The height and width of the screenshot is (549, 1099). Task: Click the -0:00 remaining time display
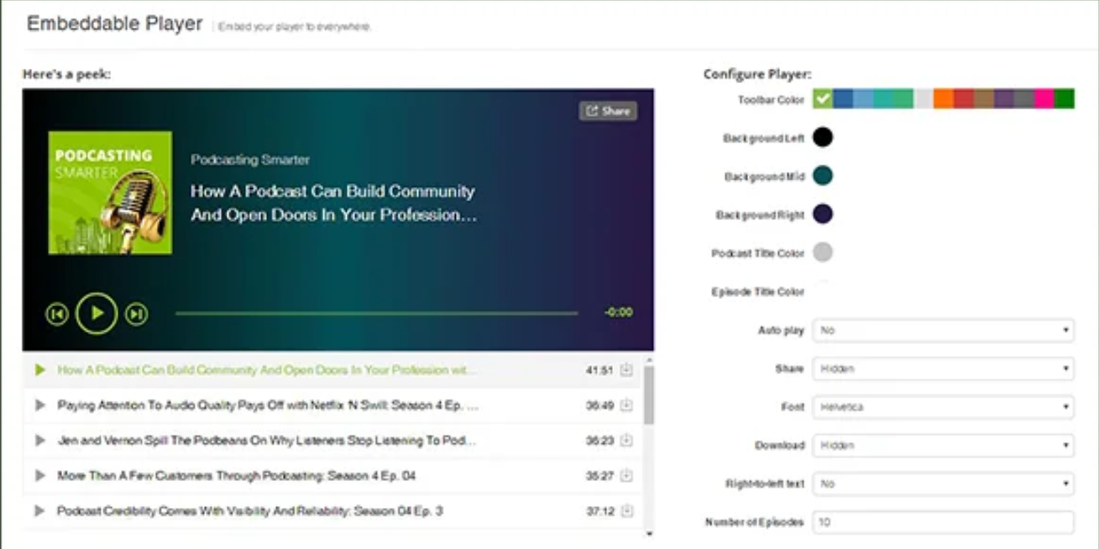click(619, 312)
